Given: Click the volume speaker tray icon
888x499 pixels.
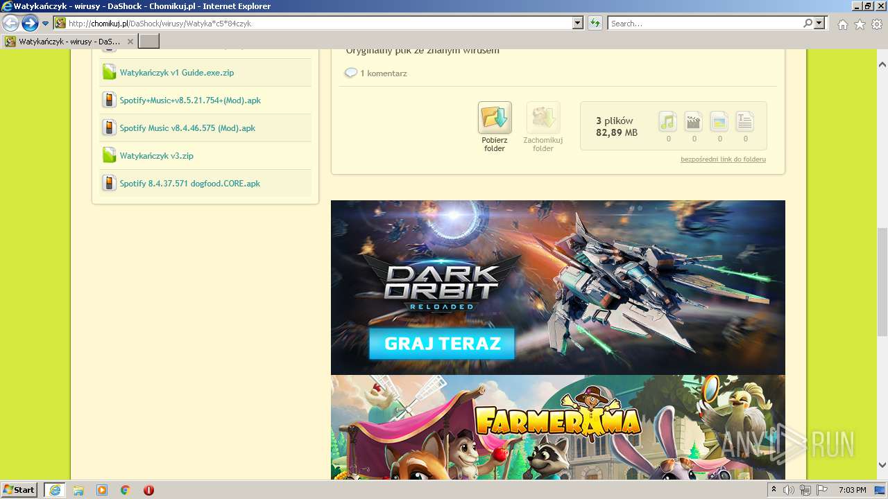Looking at the screenshot, I should tap(789, 490).
